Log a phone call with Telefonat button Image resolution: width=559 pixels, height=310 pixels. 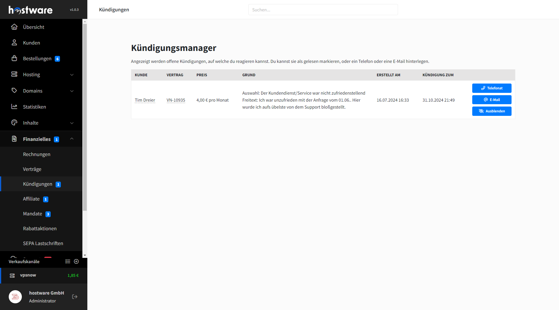[491, 88]
